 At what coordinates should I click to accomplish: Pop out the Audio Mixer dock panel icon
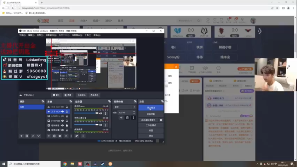tap(109, 102)
